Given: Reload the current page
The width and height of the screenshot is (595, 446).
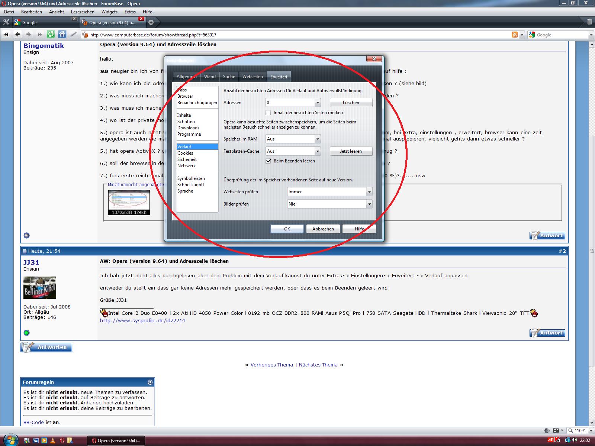Looking at the screenshot, I should 51,35.
